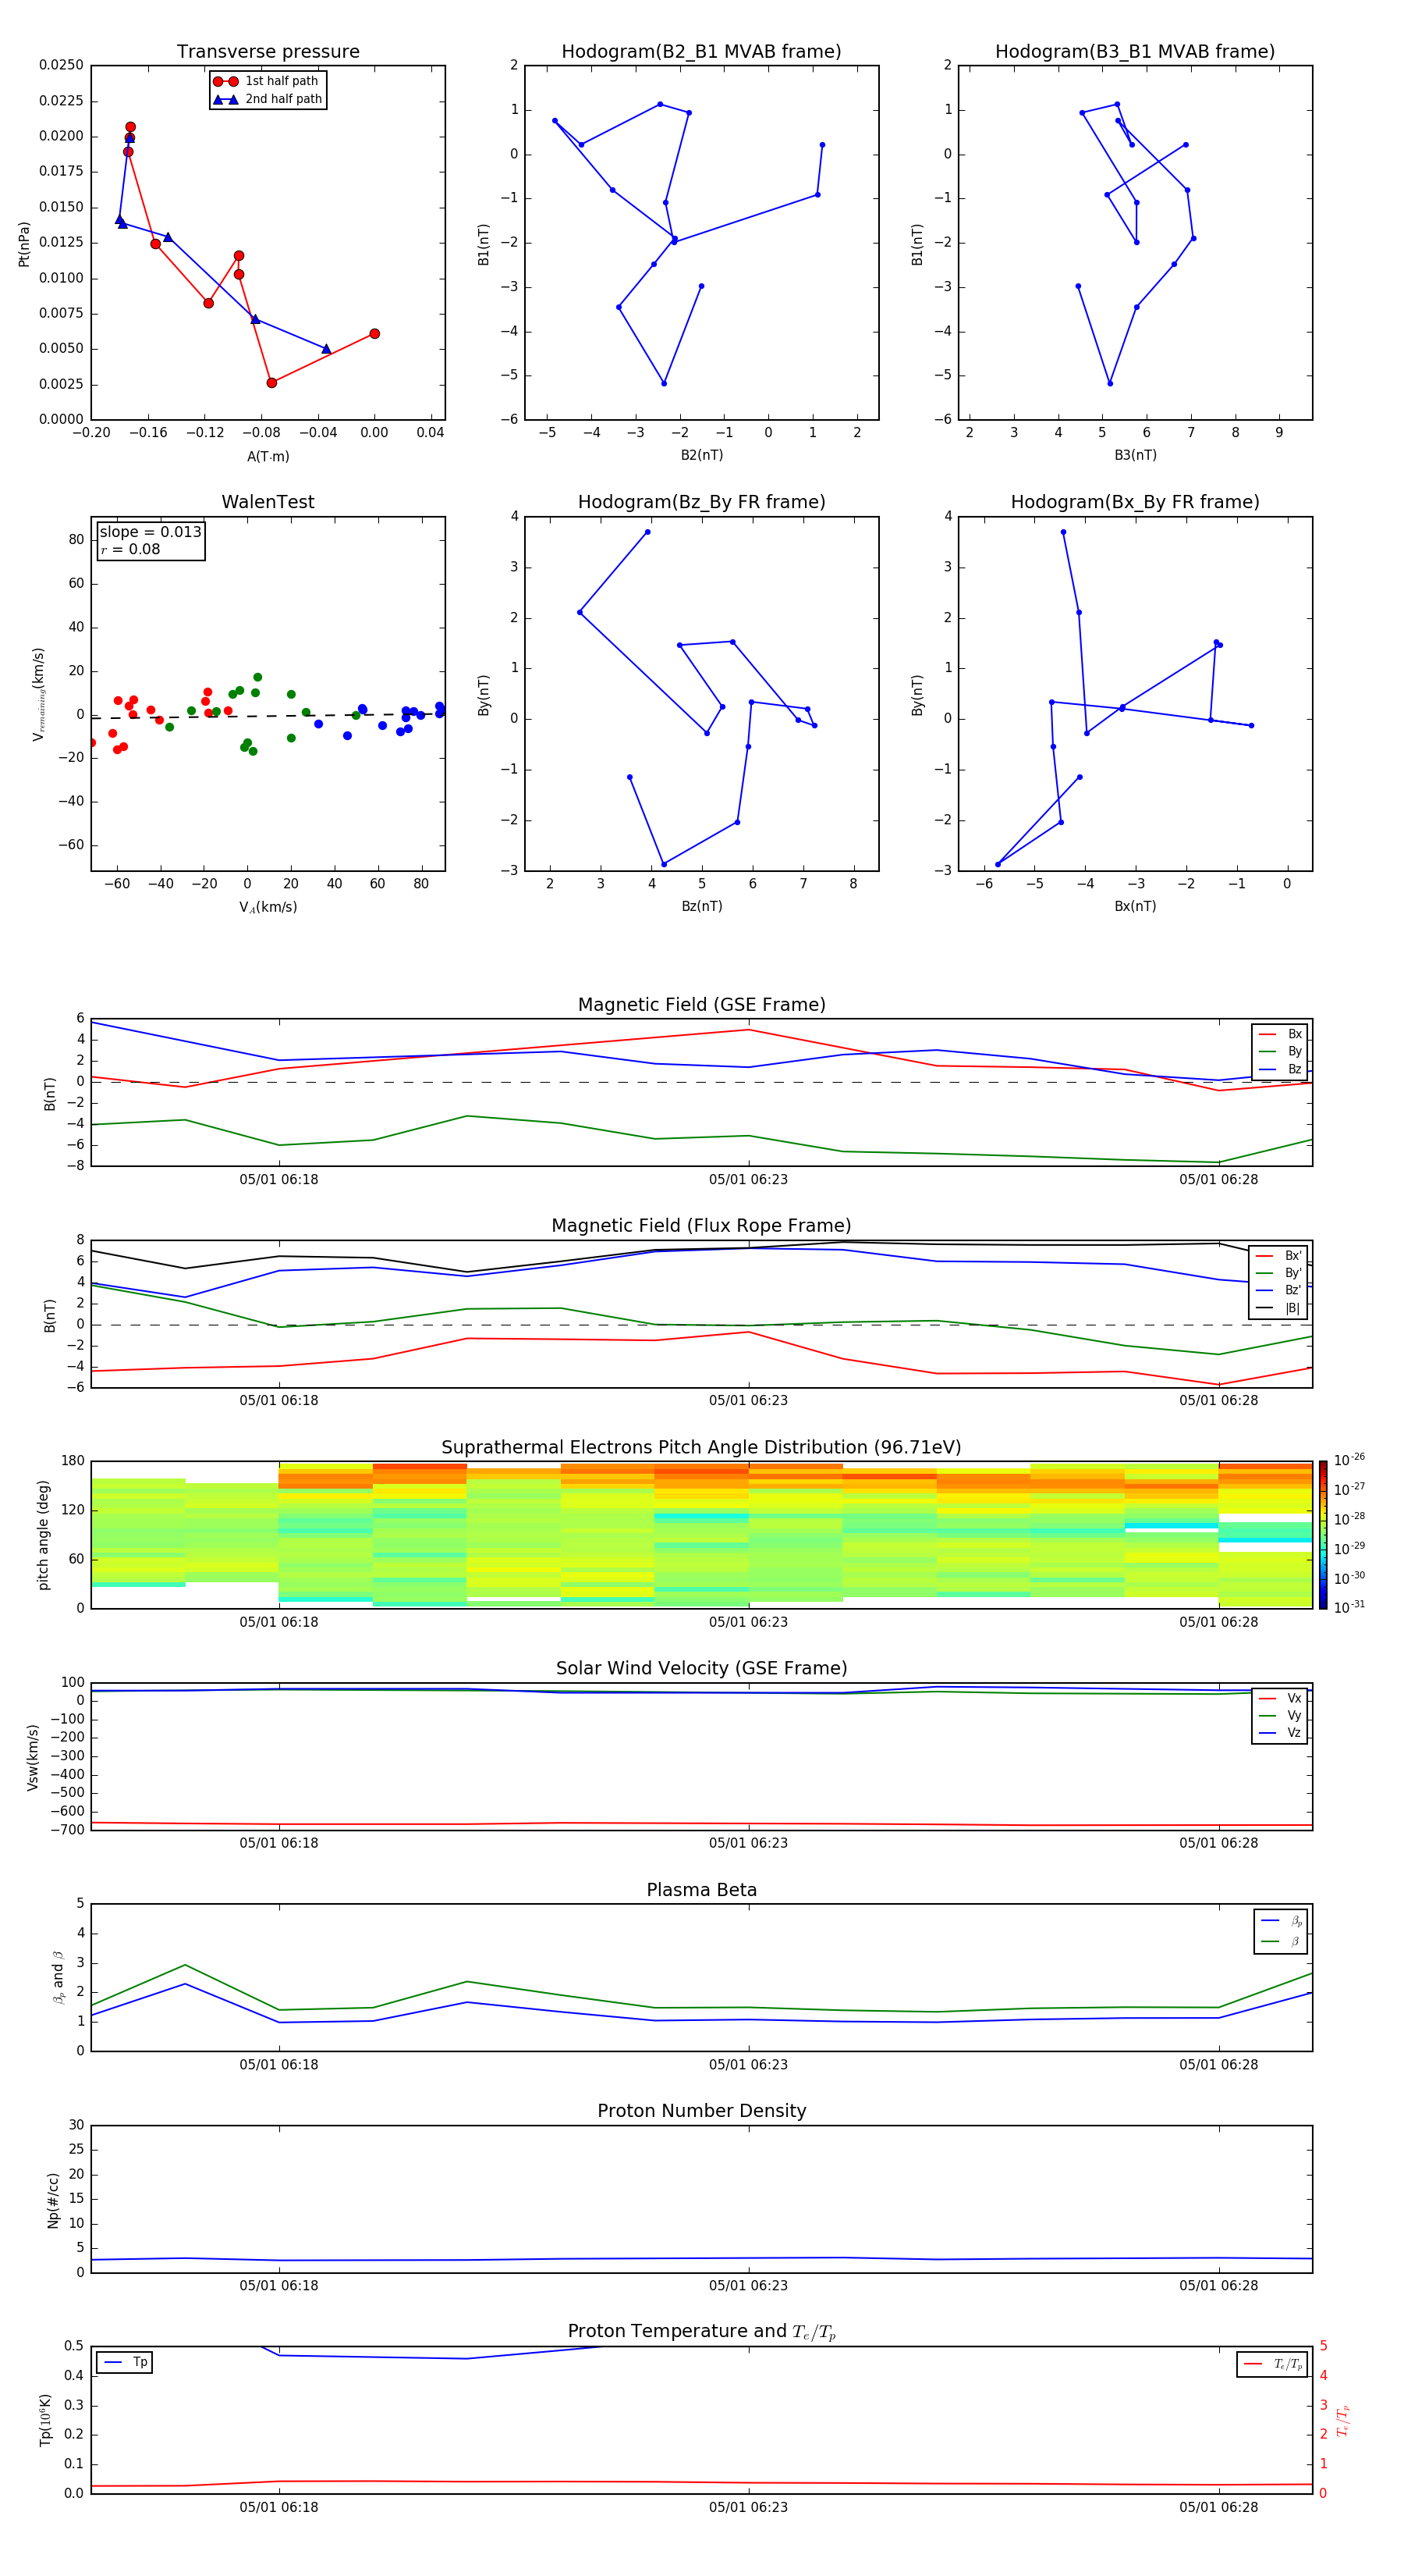The width and height of the screenshot is (1404, 2576).
Task: Click the 'Proton Number Density' title
Action: tap(701, 2111)
